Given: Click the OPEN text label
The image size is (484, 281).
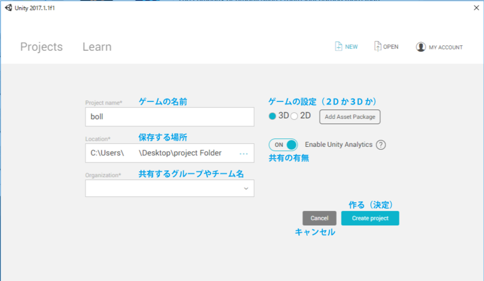Looking at the screenshot, I should click(391, 47).
